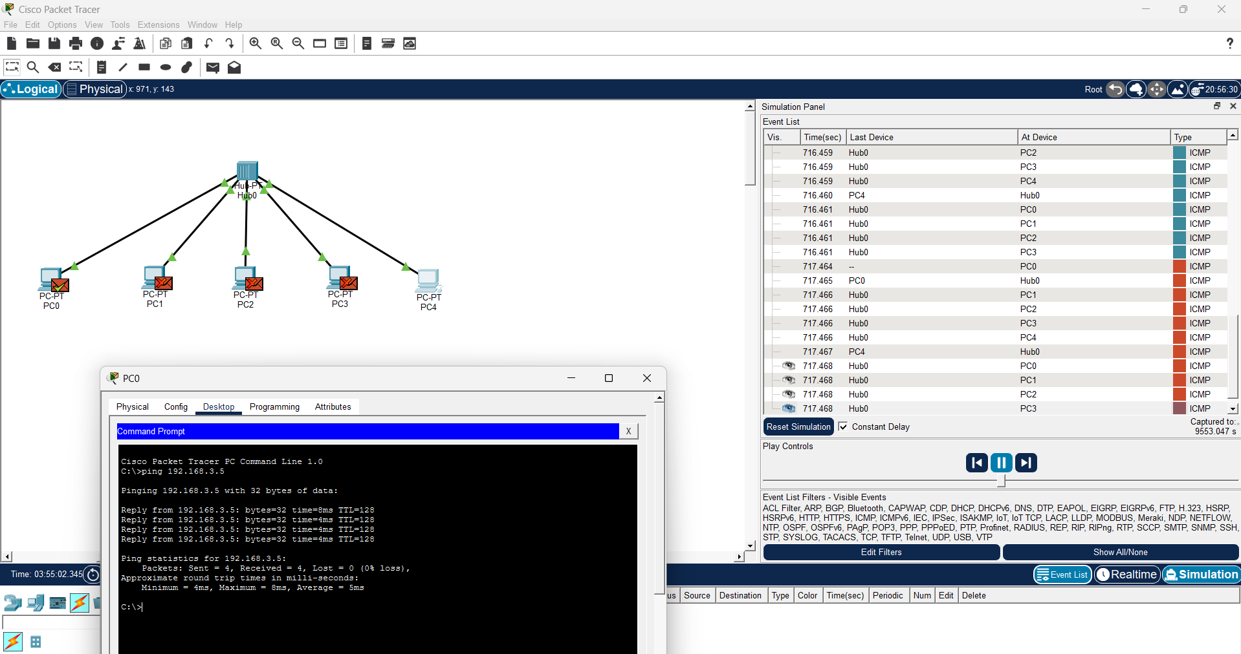Click the Power Cycle Devices time reset icon
The image size is (1241, 654).
coord(93,575)
